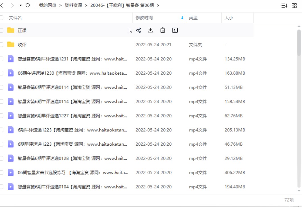Viewport: 302px width, 207px height.
Task: Open the 正课 folder icon
Action: (x=11, y=30)
